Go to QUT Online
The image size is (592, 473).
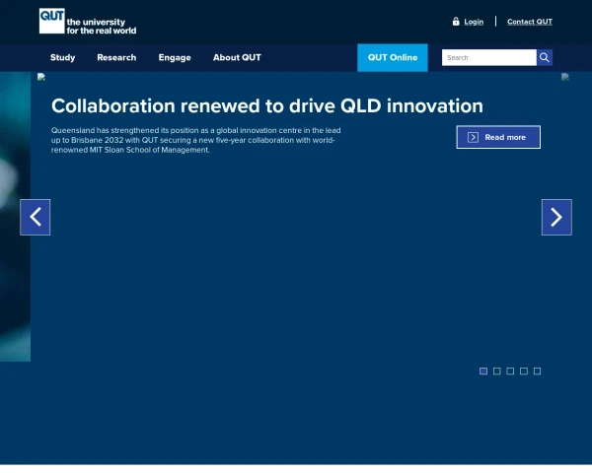tap(393, 58)
